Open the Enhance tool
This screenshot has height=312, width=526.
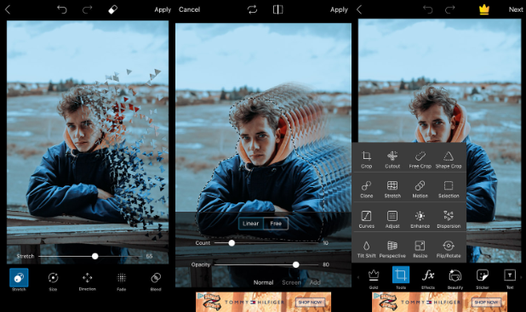[420, 219]
